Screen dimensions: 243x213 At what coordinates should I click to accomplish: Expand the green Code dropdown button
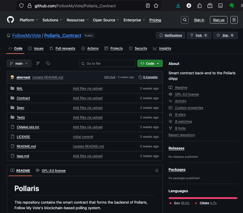[x=150, y=63]
